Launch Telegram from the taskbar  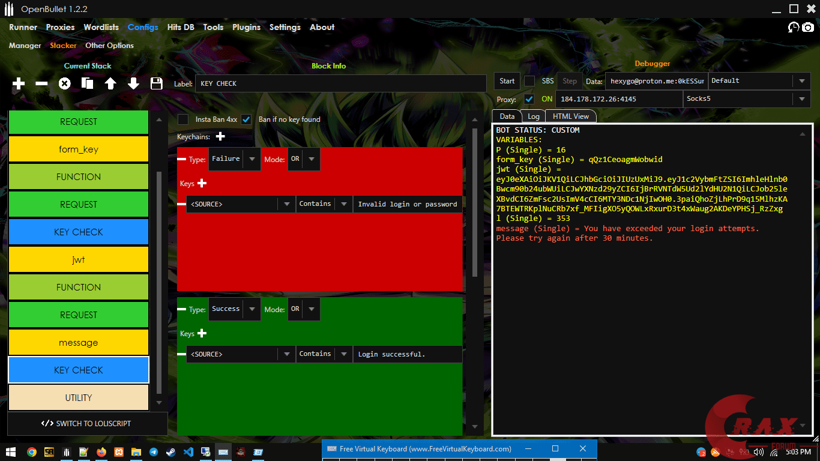(154, 452)
